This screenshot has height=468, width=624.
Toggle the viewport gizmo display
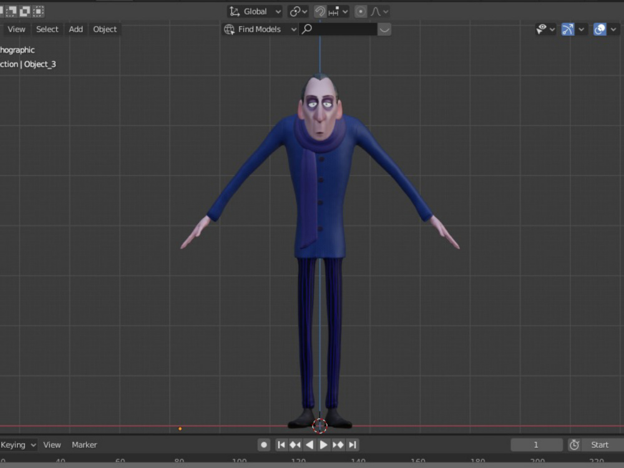[x=567, y=29]
